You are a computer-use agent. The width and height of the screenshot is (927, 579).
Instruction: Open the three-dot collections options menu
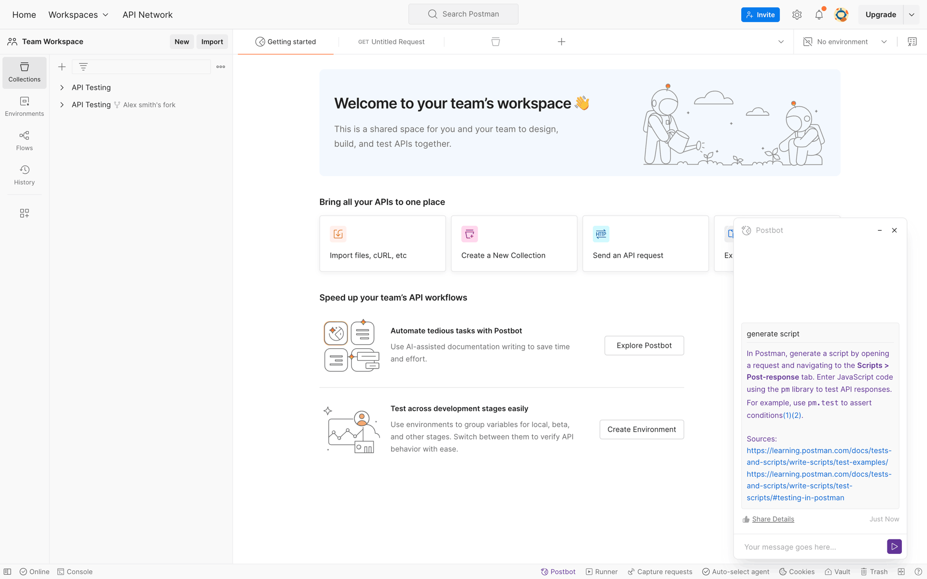[x=221, y=67]
